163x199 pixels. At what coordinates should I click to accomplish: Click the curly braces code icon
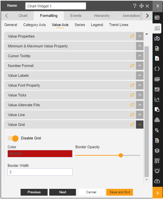[157, 69]
